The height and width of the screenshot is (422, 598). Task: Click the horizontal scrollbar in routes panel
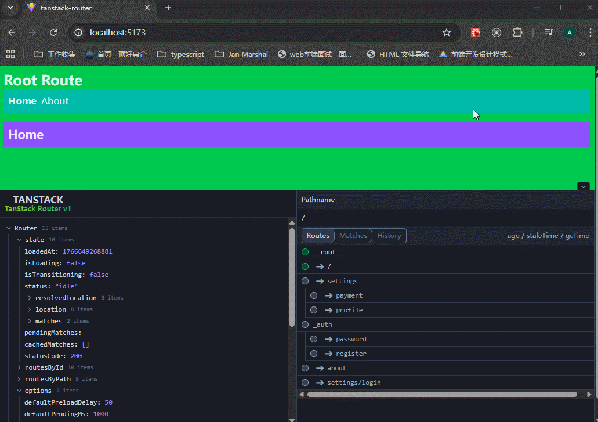pos(441,395)
